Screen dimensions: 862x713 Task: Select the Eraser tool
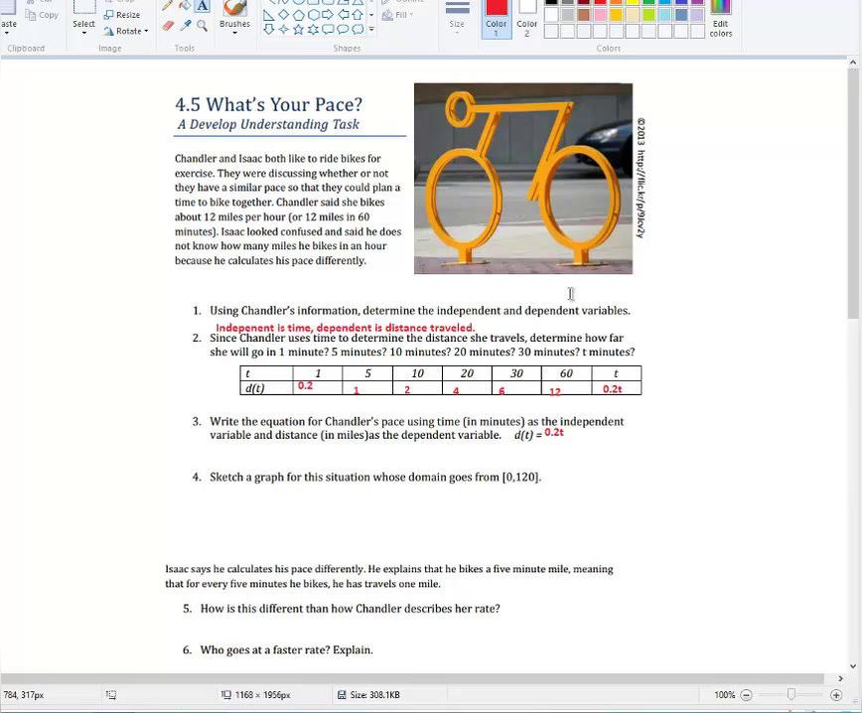168,25
